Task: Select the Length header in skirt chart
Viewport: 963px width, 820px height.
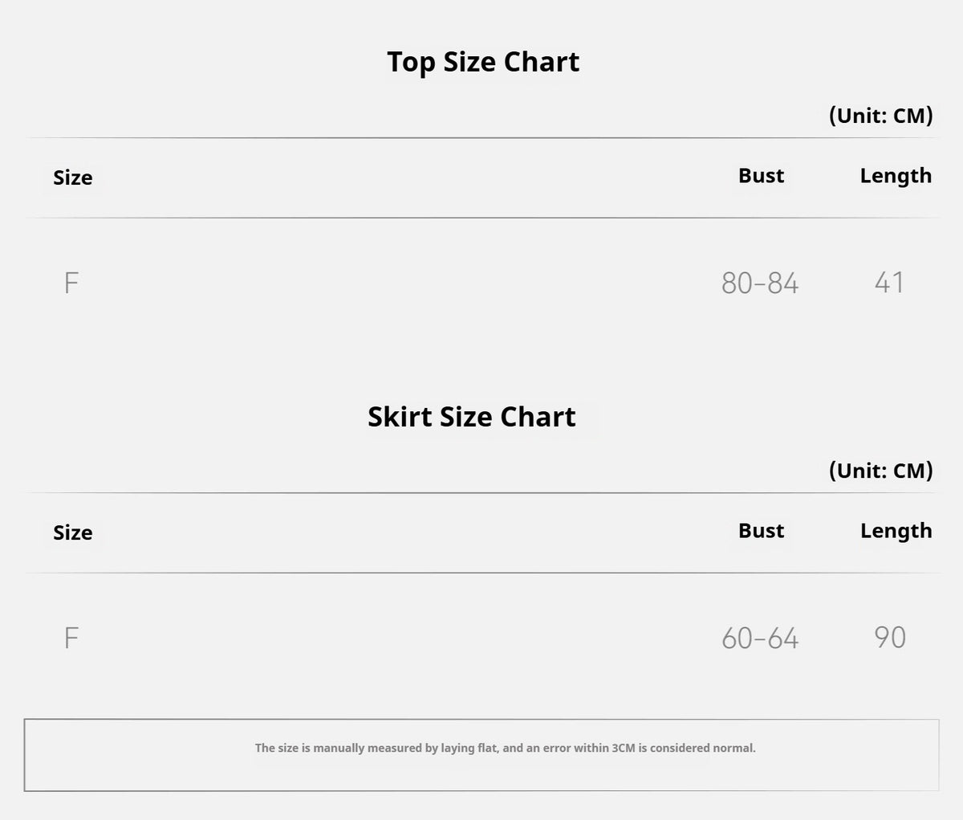Action: tap(896, 531)
